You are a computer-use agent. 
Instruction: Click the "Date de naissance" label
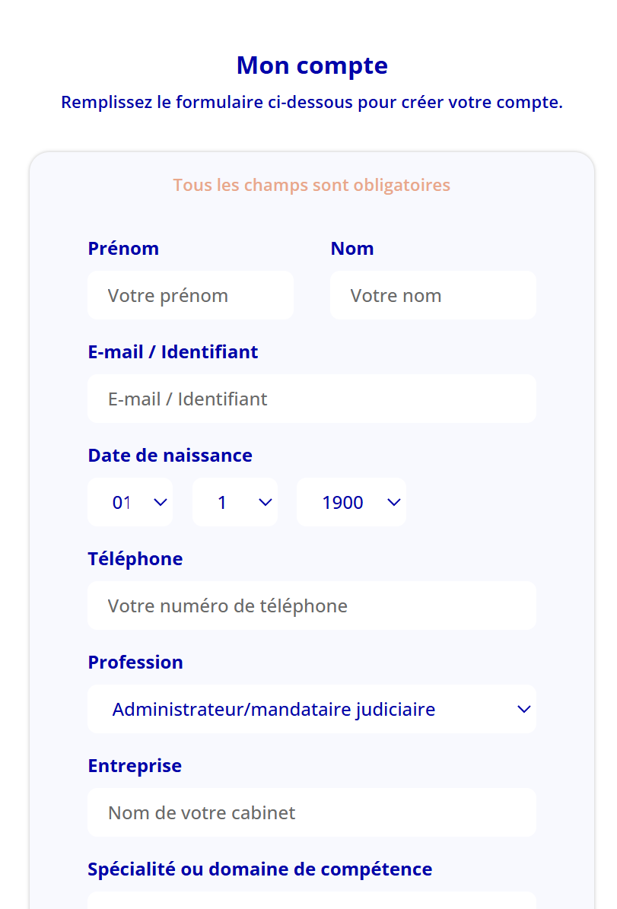click(x=170, y=456)
